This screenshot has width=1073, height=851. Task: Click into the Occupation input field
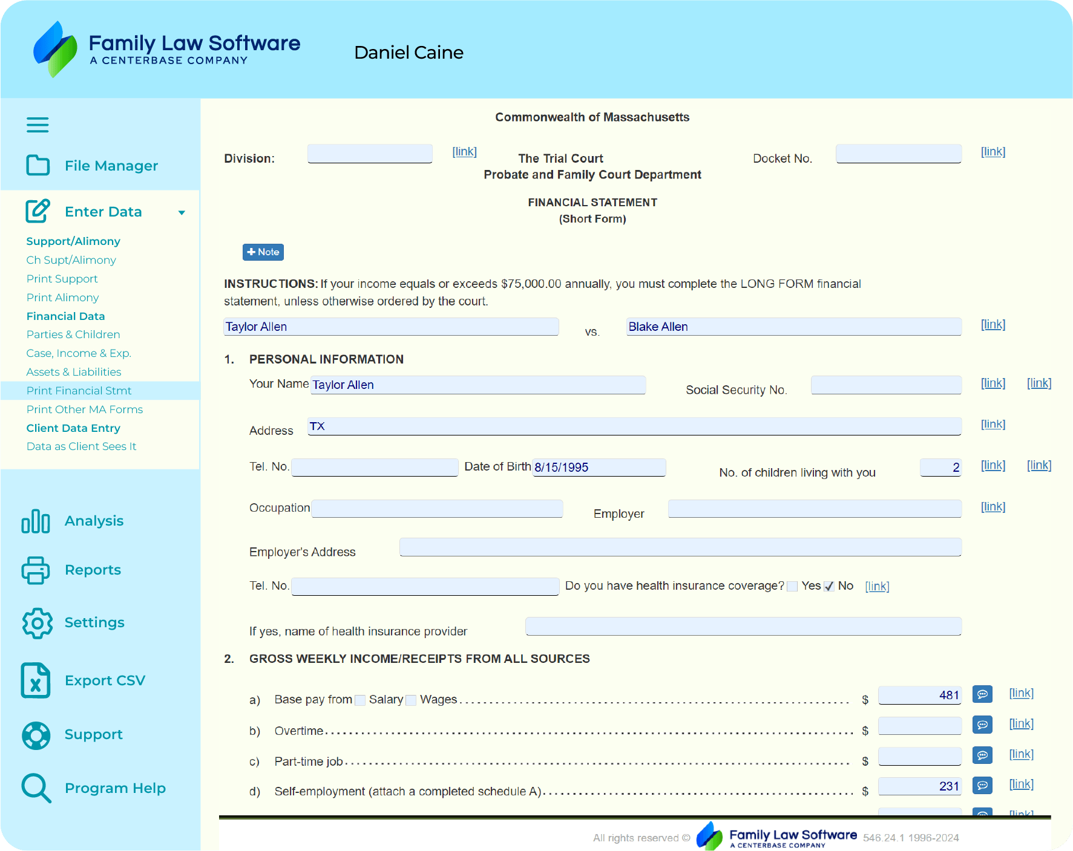coord(437,509)
